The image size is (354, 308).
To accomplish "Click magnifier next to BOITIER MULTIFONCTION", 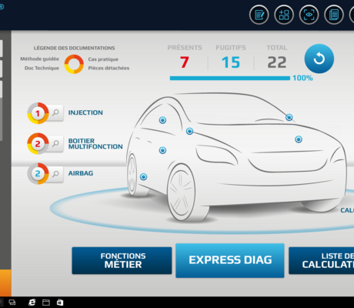I will click(x=55, y=143).
